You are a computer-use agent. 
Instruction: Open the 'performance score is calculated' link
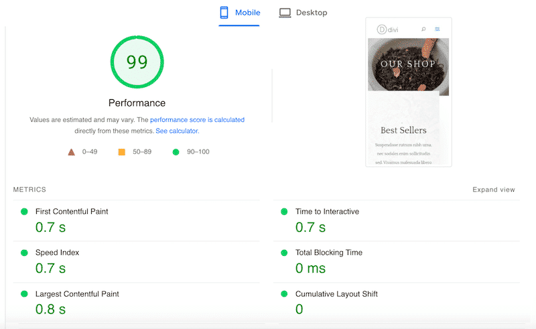[197, 120]
